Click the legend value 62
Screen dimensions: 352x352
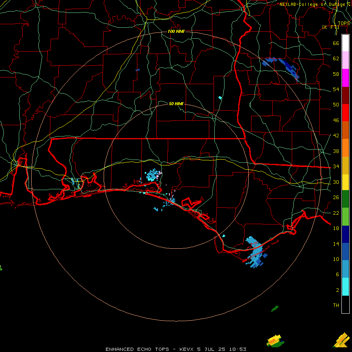336,59
